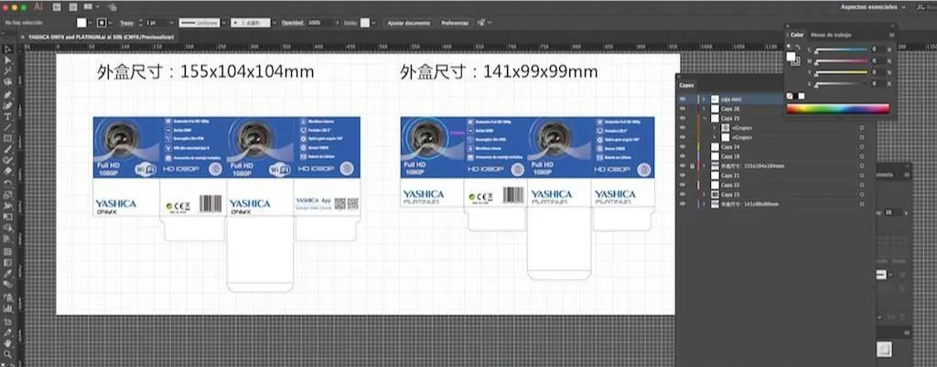Click the Preferencias button
This screenshot has width=937, height=367.
(x=455, y=21)
